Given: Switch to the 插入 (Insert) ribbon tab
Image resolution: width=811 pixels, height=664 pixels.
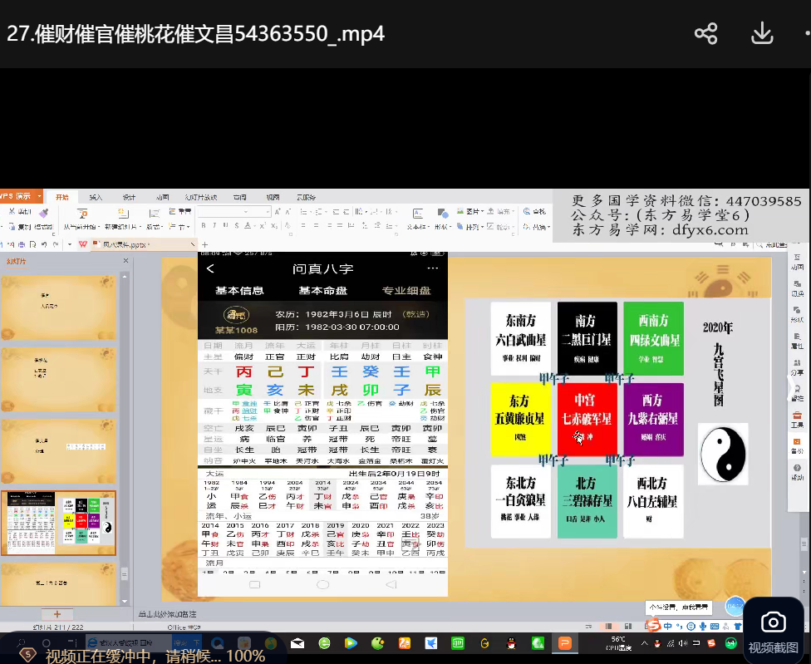Looking at the screenshot, I should [96, 197].
